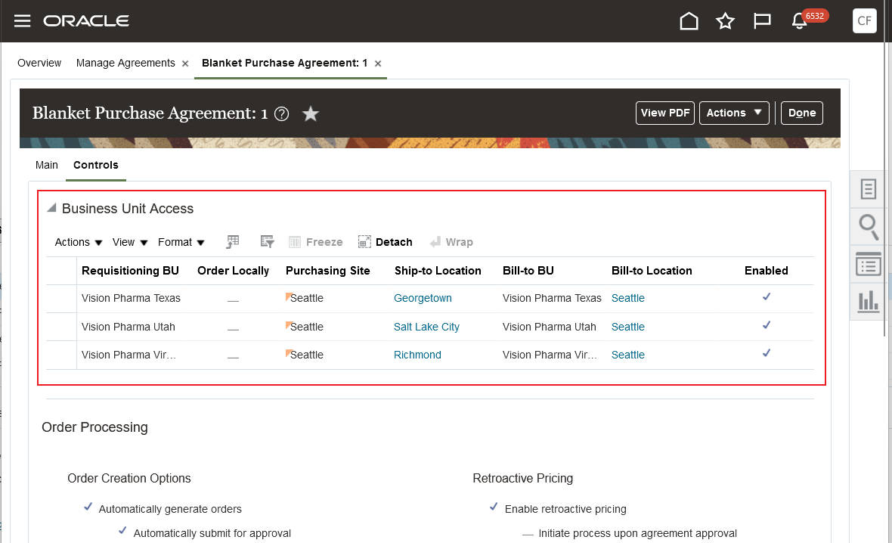This screenshot has width=892, height=543.
Task: Go to Home via house icon
Action: [689, 21]
